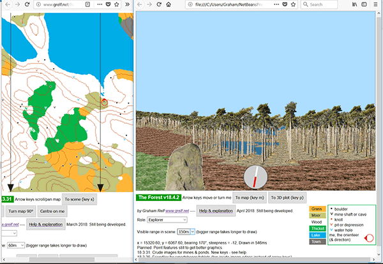Click the To scene (key s) button
The height and width of the screenshot is (264, 383).
coord(80,199)
